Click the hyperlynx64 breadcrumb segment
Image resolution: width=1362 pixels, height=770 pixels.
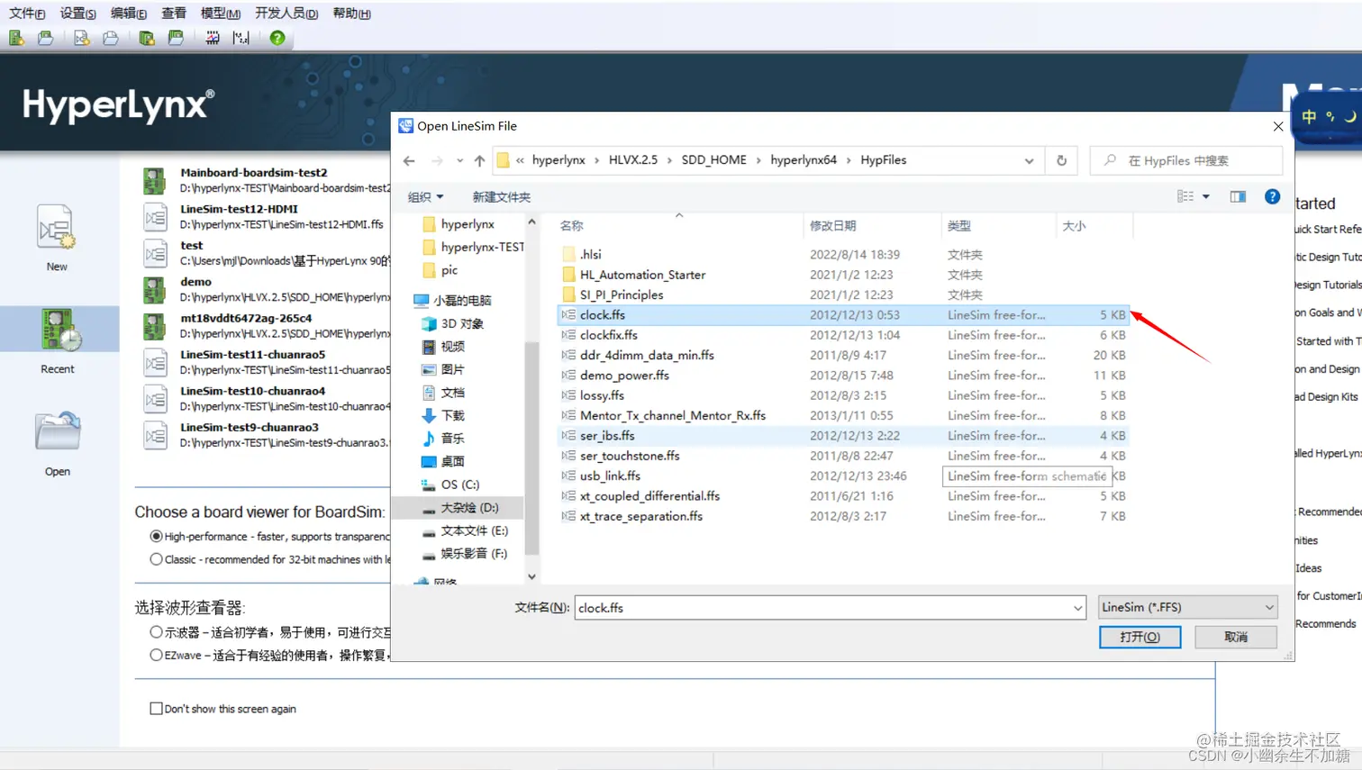click(x=804, y=160)
